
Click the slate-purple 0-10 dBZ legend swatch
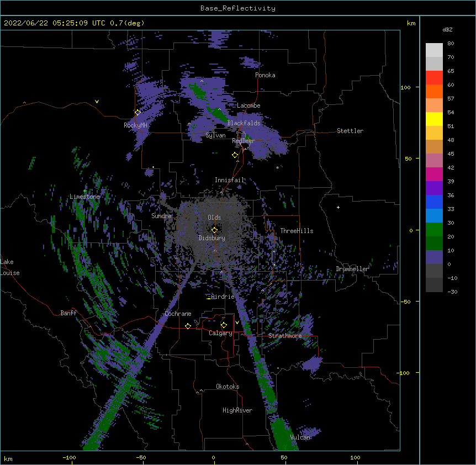(434, 257)
